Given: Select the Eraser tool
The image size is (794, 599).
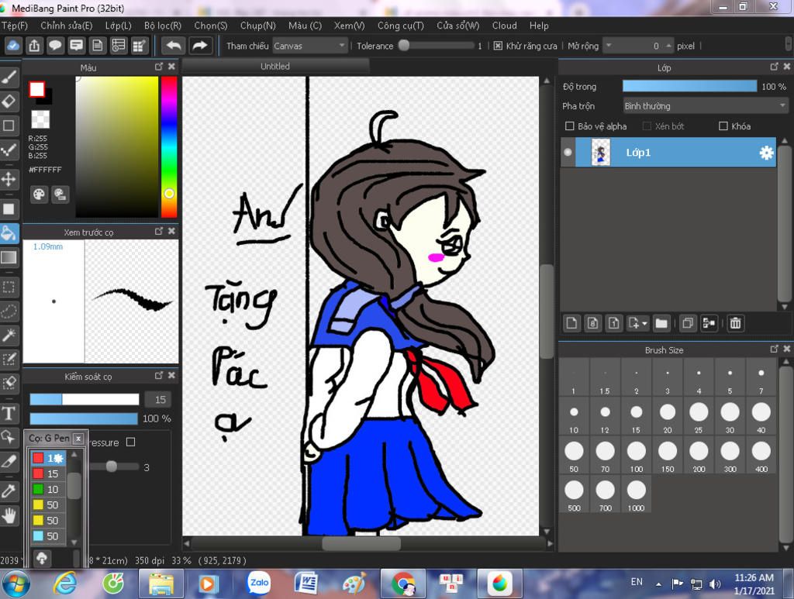Looking at the screenshot, I should pos(9,102).
